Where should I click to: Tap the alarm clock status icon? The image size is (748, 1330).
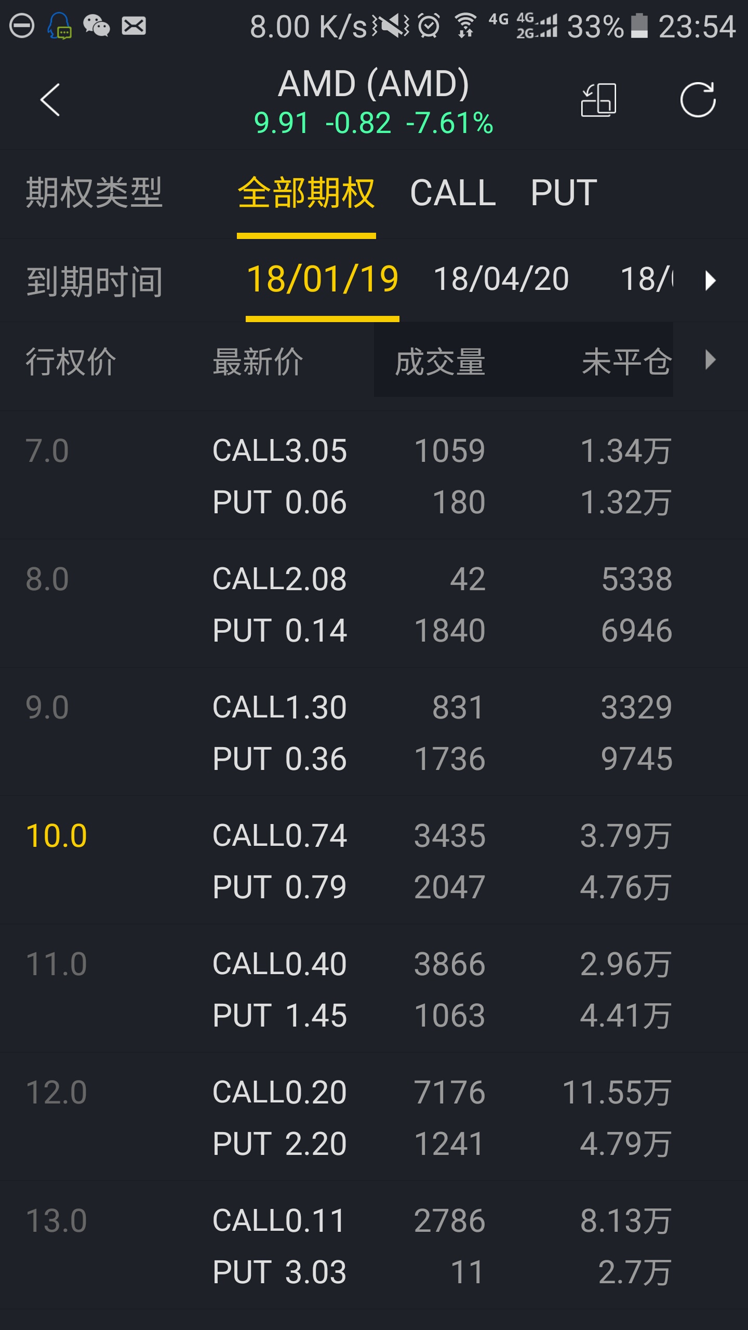click(429, 26)
